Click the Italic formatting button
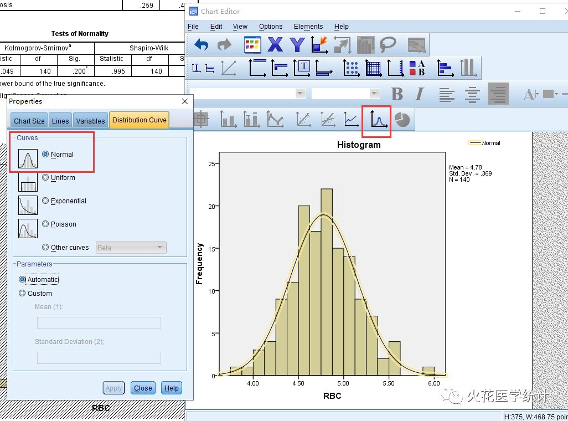 click(420, 94)
